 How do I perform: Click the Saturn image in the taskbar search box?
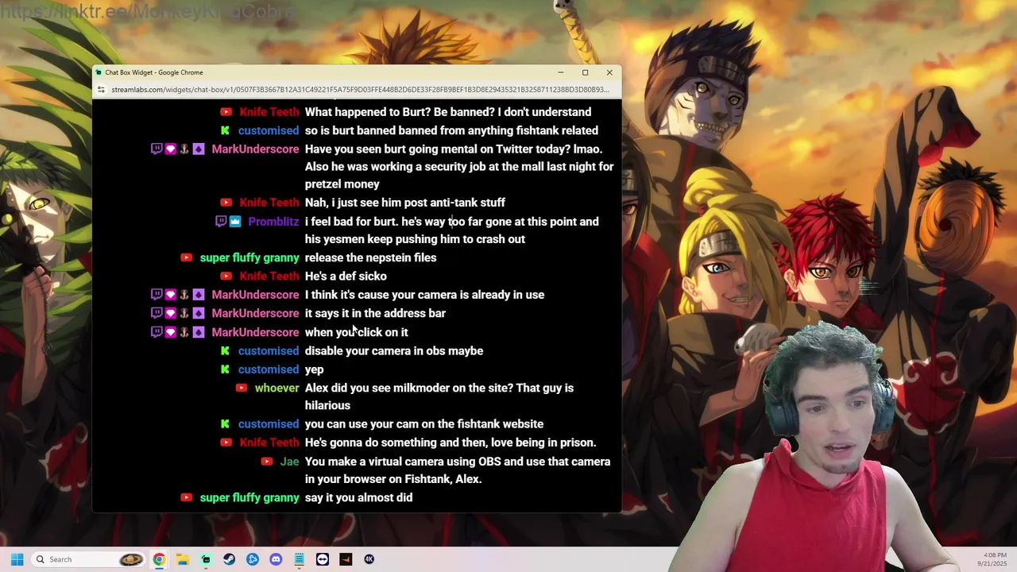[131, 559]
